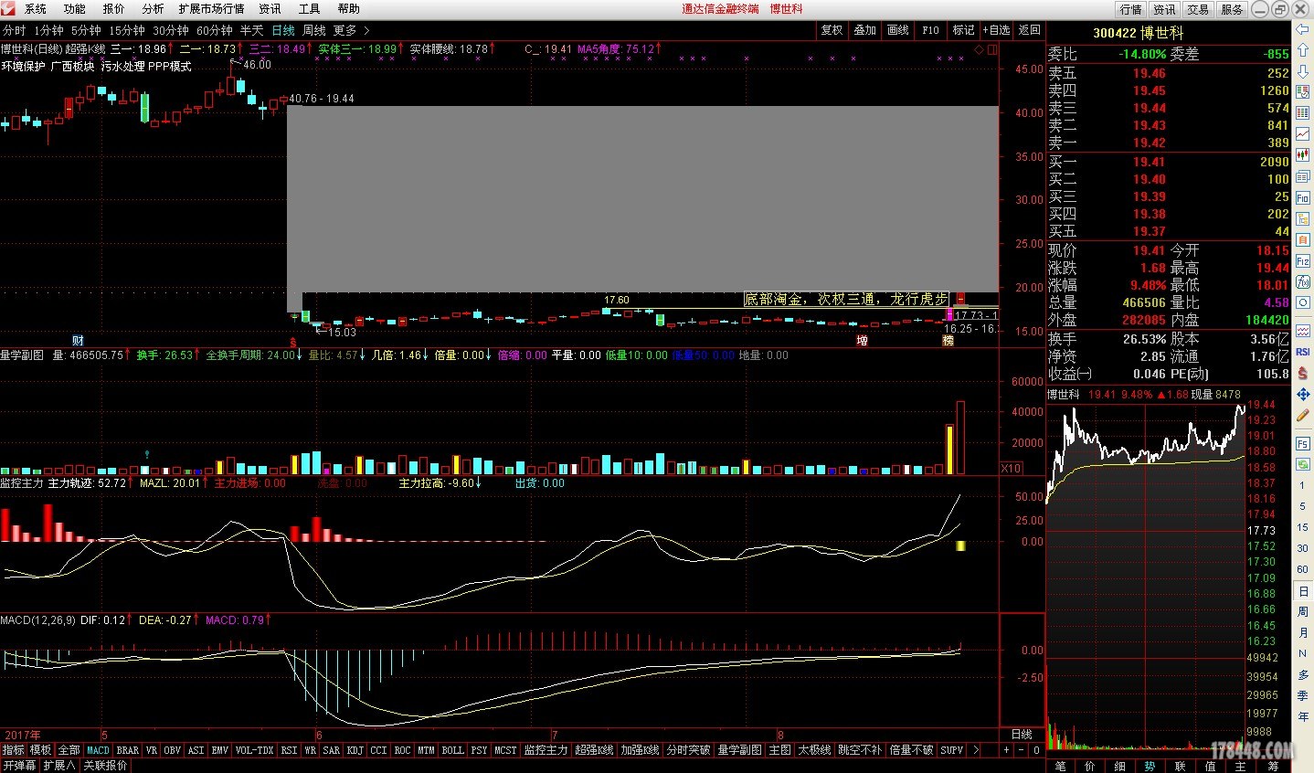1314x773 pixels.
Task: Click the - zoom button at bottom bar
Action: tap(1021, 750)
